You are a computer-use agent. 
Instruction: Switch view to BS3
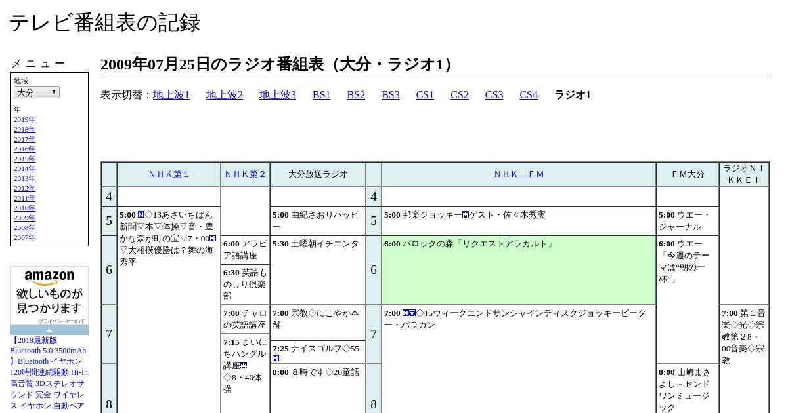[x=391, y=95]
